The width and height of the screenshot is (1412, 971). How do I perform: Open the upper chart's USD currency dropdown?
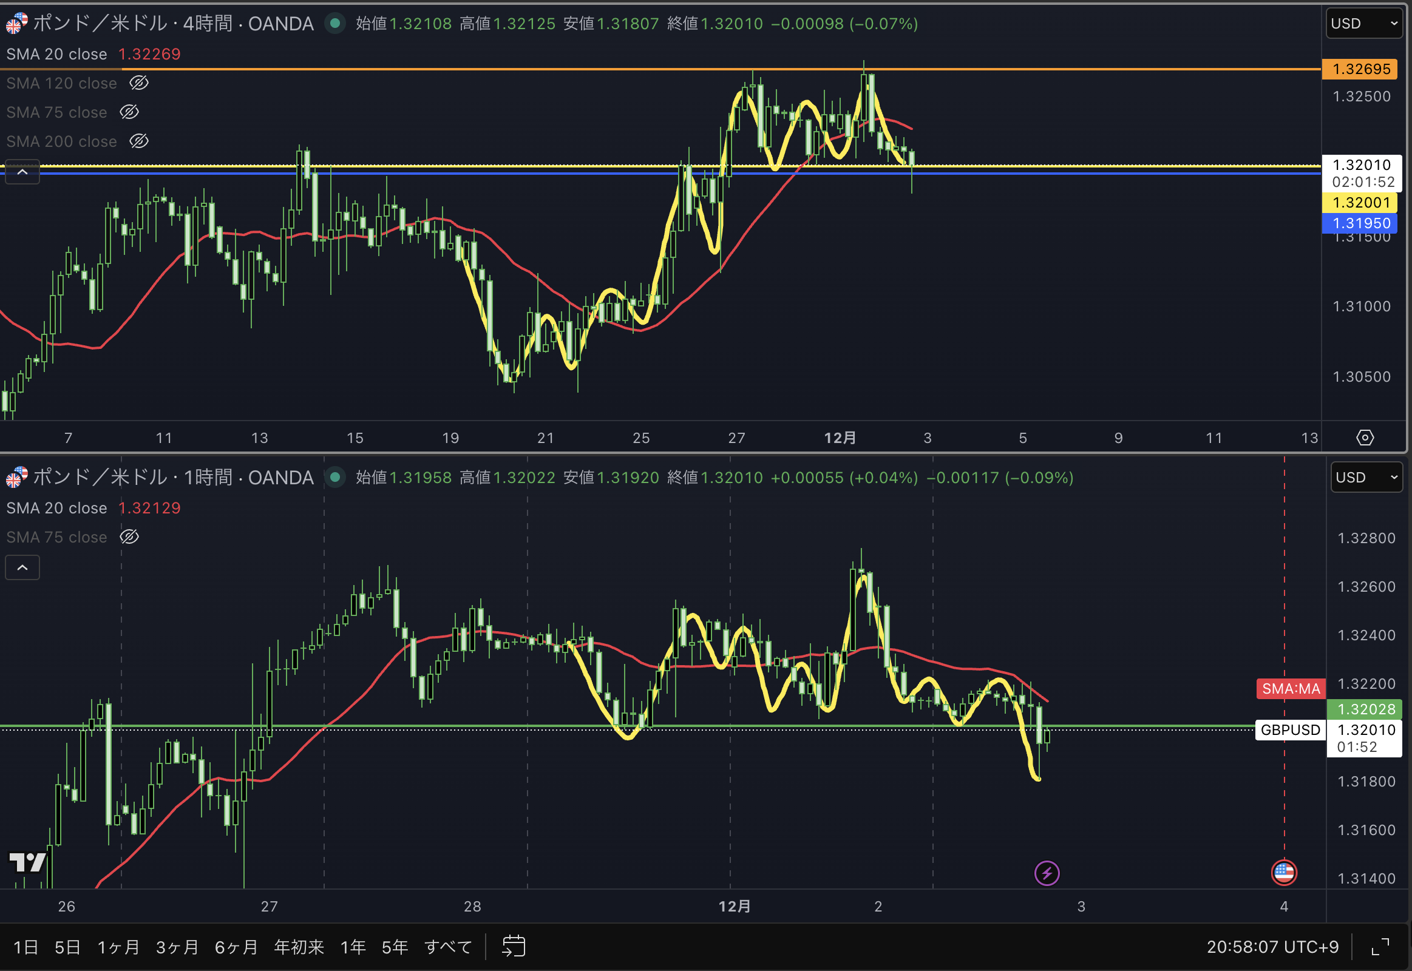coord(1363,24)
